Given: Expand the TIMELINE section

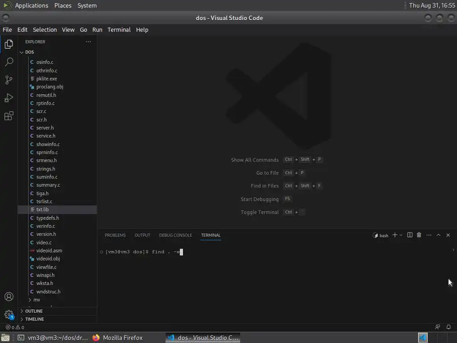Looking at the screenshot, I should pyautogui.click(x=57, y=319).
